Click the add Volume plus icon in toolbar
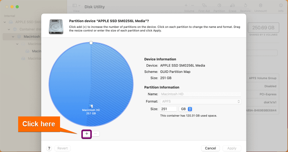The width and height of the screenshot is (288, 152). pyautogui.click(x=186, y=6)
